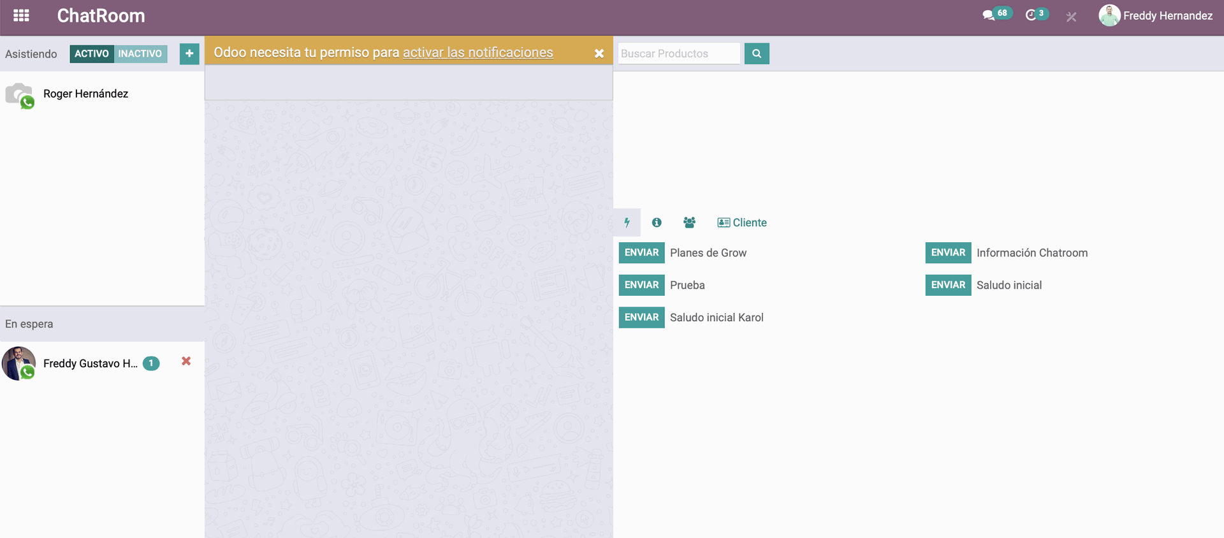Screen dimensions: 1224x538
Task: Switch to the Cliente tab
Action: (x=742, y=222)
